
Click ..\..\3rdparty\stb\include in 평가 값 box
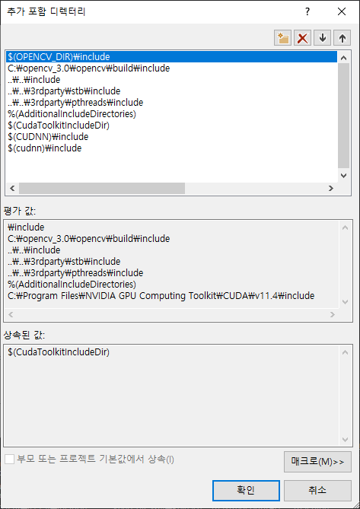tap(64, 262)
